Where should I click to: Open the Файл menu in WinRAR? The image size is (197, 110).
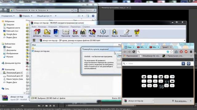click(x=34, y=27)
